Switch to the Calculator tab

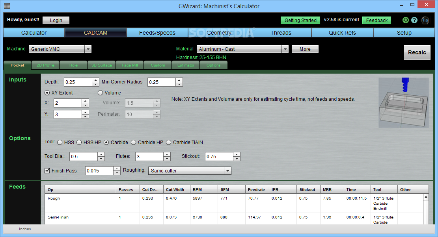(34, 33)
